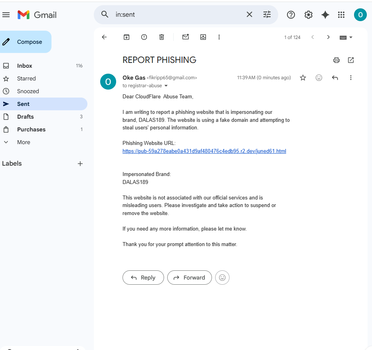Click the 11:39 AM timestamp

point(264,78)
